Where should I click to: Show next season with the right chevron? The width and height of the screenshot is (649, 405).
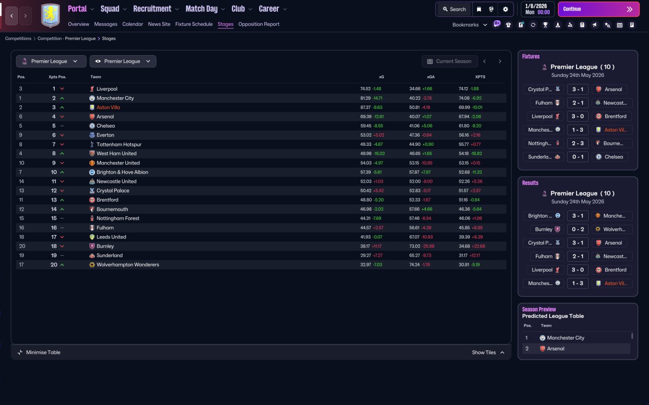pos(500,61)
